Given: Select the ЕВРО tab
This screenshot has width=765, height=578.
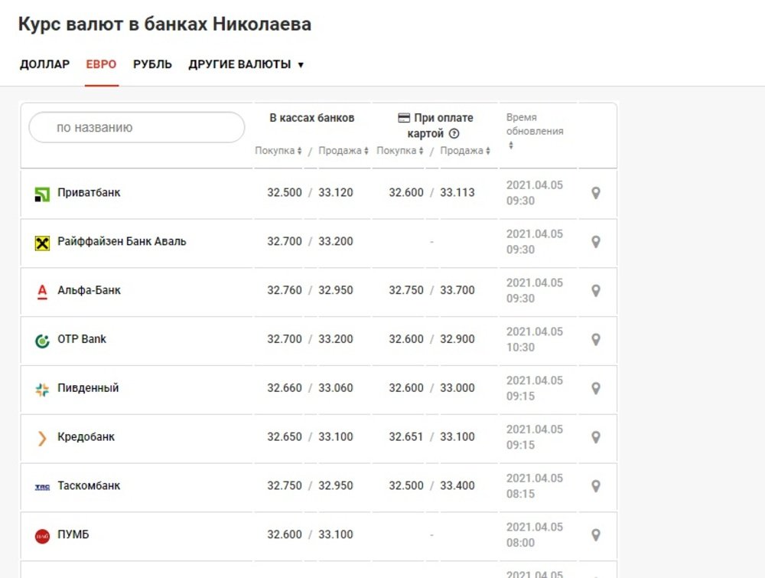Looking at the screenshot, I should [101, 64].
